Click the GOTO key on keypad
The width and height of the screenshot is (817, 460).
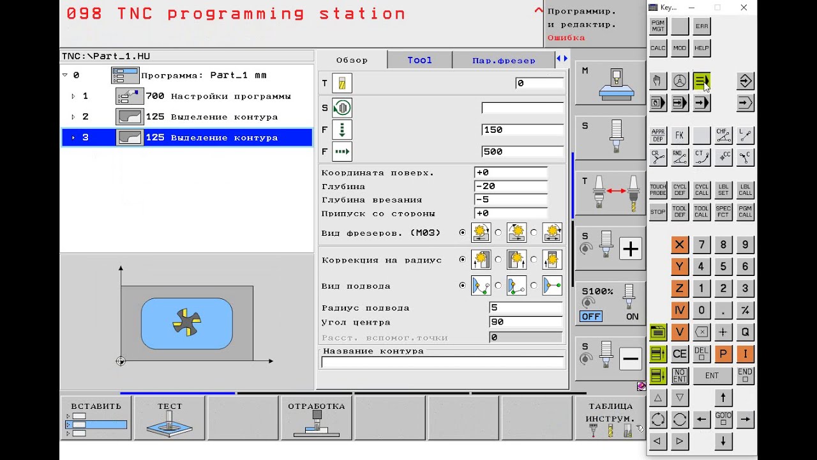click(723, 419)
